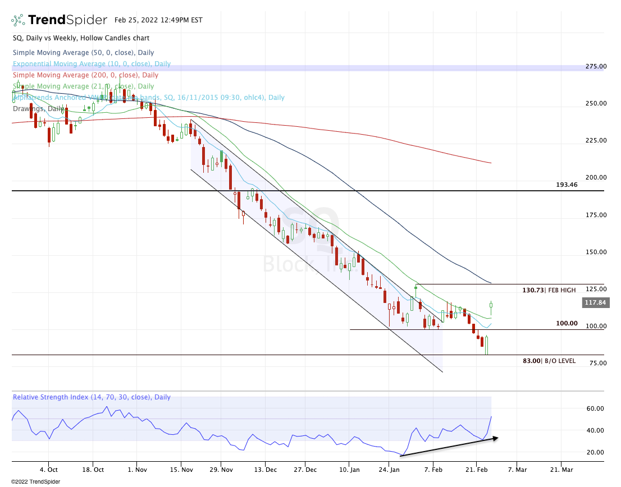
Task: Click the '15. Nov' date axis label
Action: coord(181,470)
